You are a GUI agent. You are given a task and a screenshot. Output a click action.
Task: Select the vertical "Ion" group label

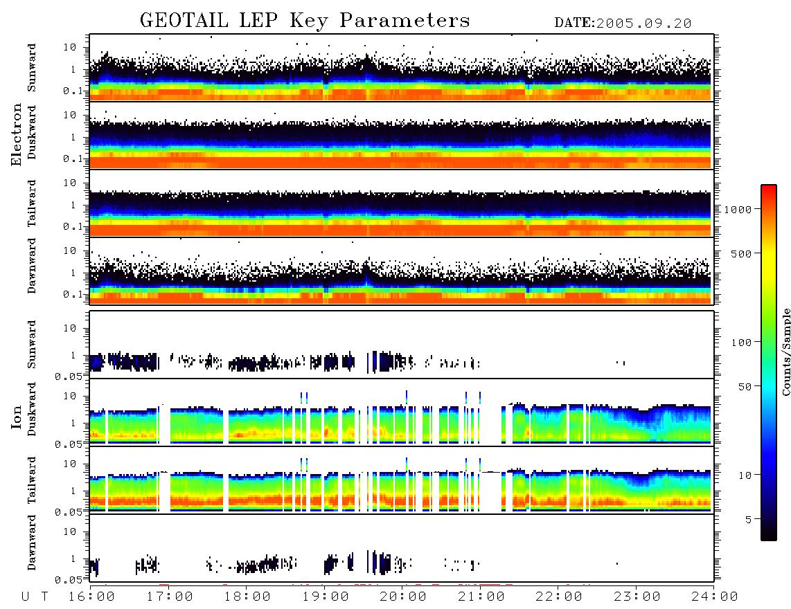click(17, 417)
